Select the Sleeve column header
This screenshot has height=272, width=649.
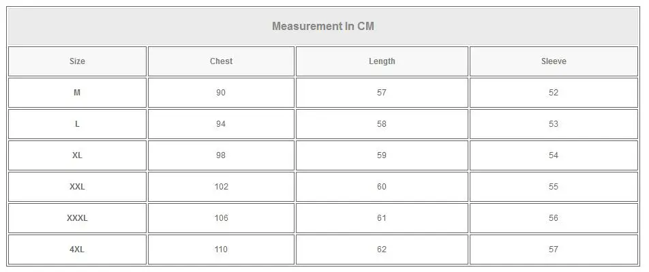tap(554, 61)
